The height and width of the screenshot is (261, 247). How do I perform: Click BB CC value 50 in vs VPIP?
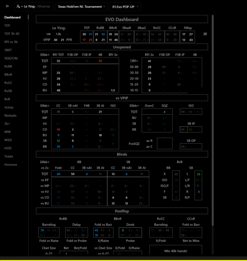point(59,147)
